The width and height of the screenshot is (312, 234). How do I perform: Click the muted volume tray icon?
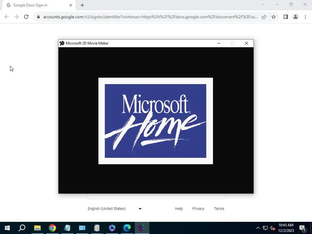click(x=272, y=228)
